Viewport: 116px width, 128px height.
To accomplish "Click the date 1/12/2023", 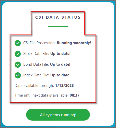I will (x=64, y=86).
